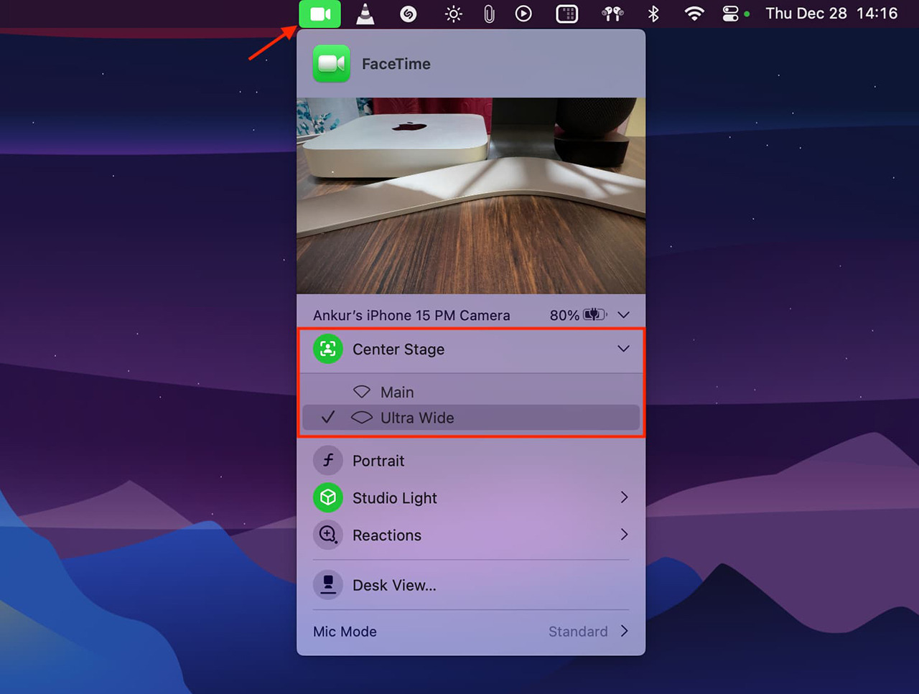This screenshot has width=919, height=694.
Task: Open Wi-Fi menu from menu bar
Action: pyautogui.click(x=694, y=14)
